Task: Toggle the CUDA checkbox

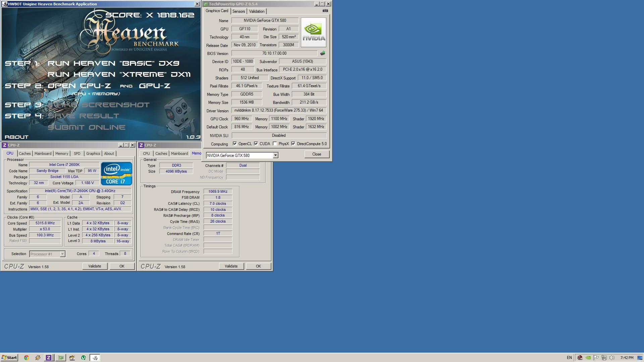Action: [x=256, y=144]
